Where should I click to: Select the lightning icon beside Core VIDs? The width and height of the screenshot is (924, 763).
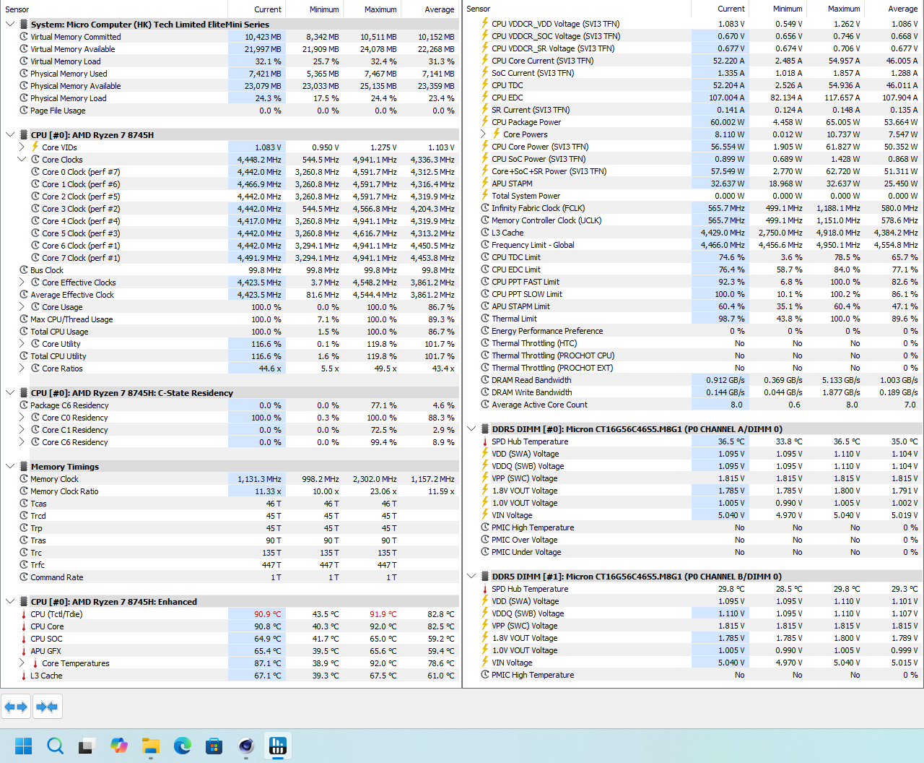[35, 147]
